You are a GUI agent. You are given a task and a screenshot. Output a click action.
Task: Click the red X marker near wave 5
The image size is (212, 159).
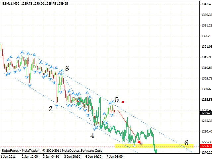coord(123,102)
